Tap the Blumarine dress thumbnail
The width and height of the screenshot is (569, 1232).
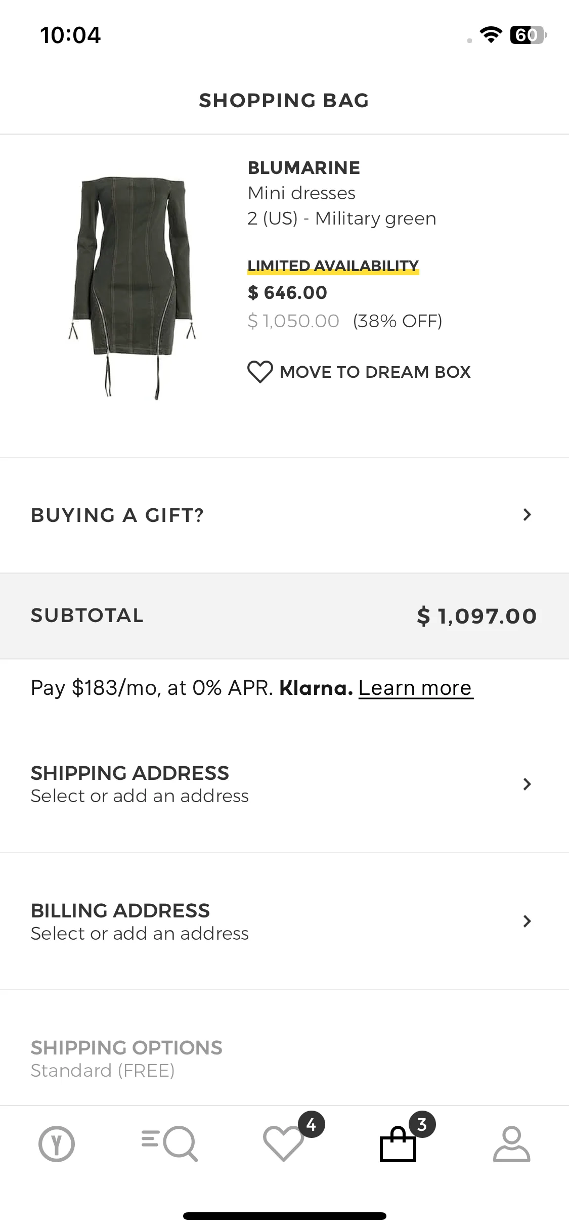pos(132,287)
